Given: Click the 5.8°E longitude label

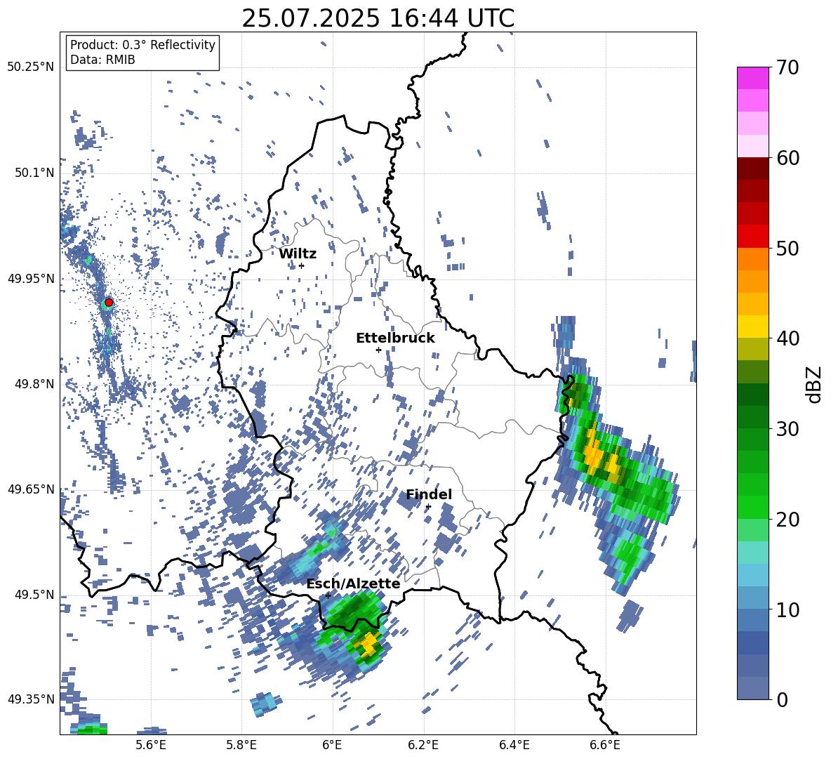Looking at the screenshot, I should [x=241, y=745].
